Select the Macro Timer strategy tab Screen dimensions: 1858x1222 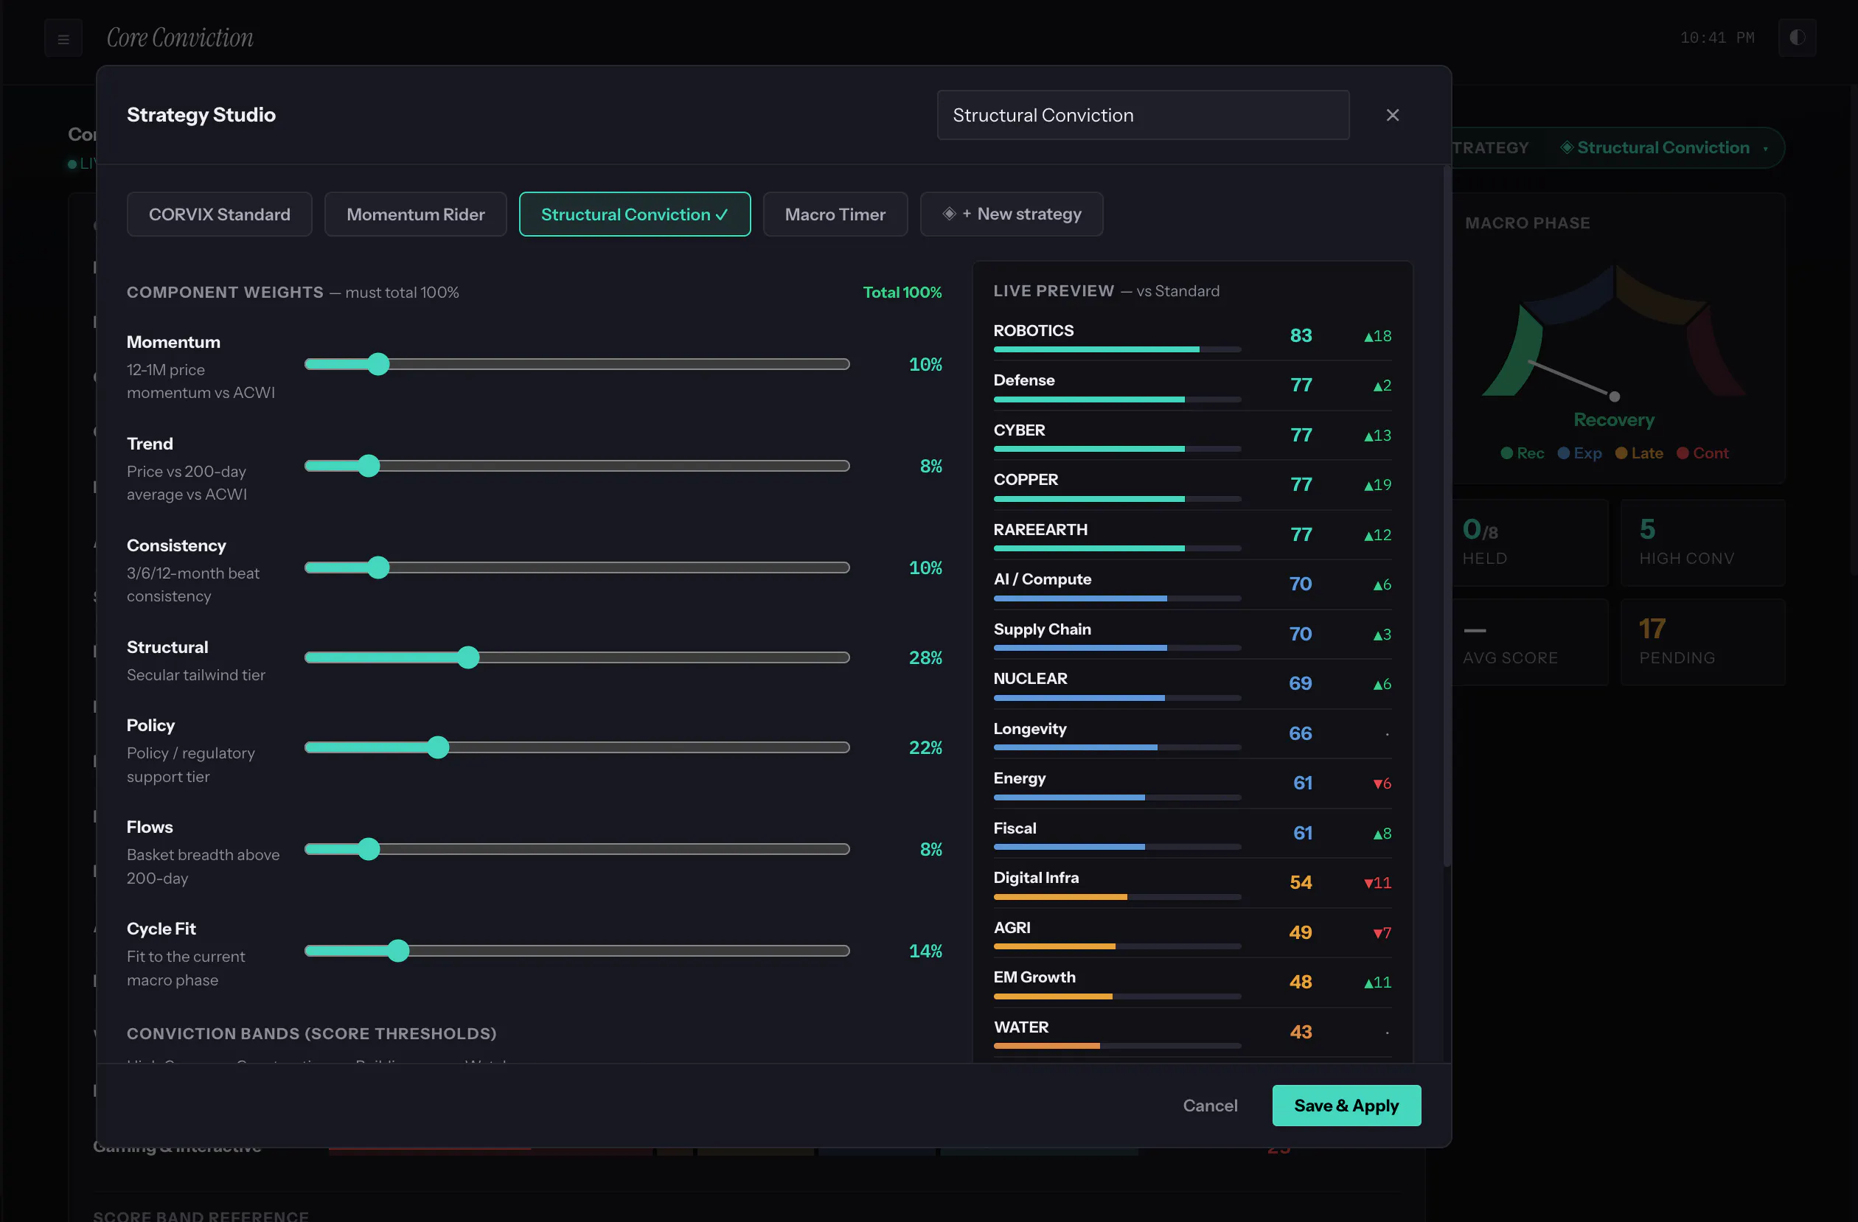[x=835, y=214]
